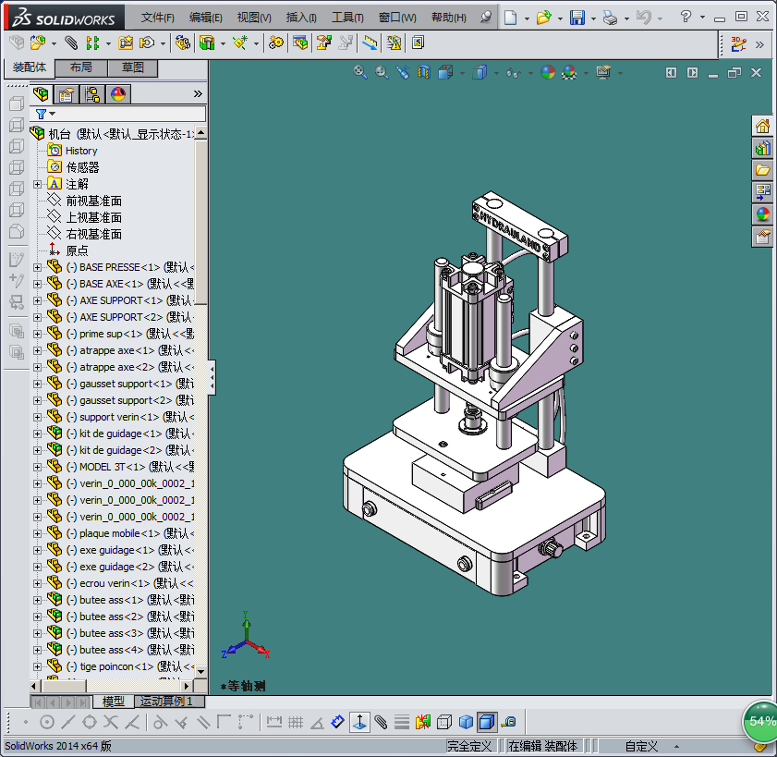Expand the BASE PRESSE<1> component
Screen dimensions: 777x757
[x=38, y=267]
